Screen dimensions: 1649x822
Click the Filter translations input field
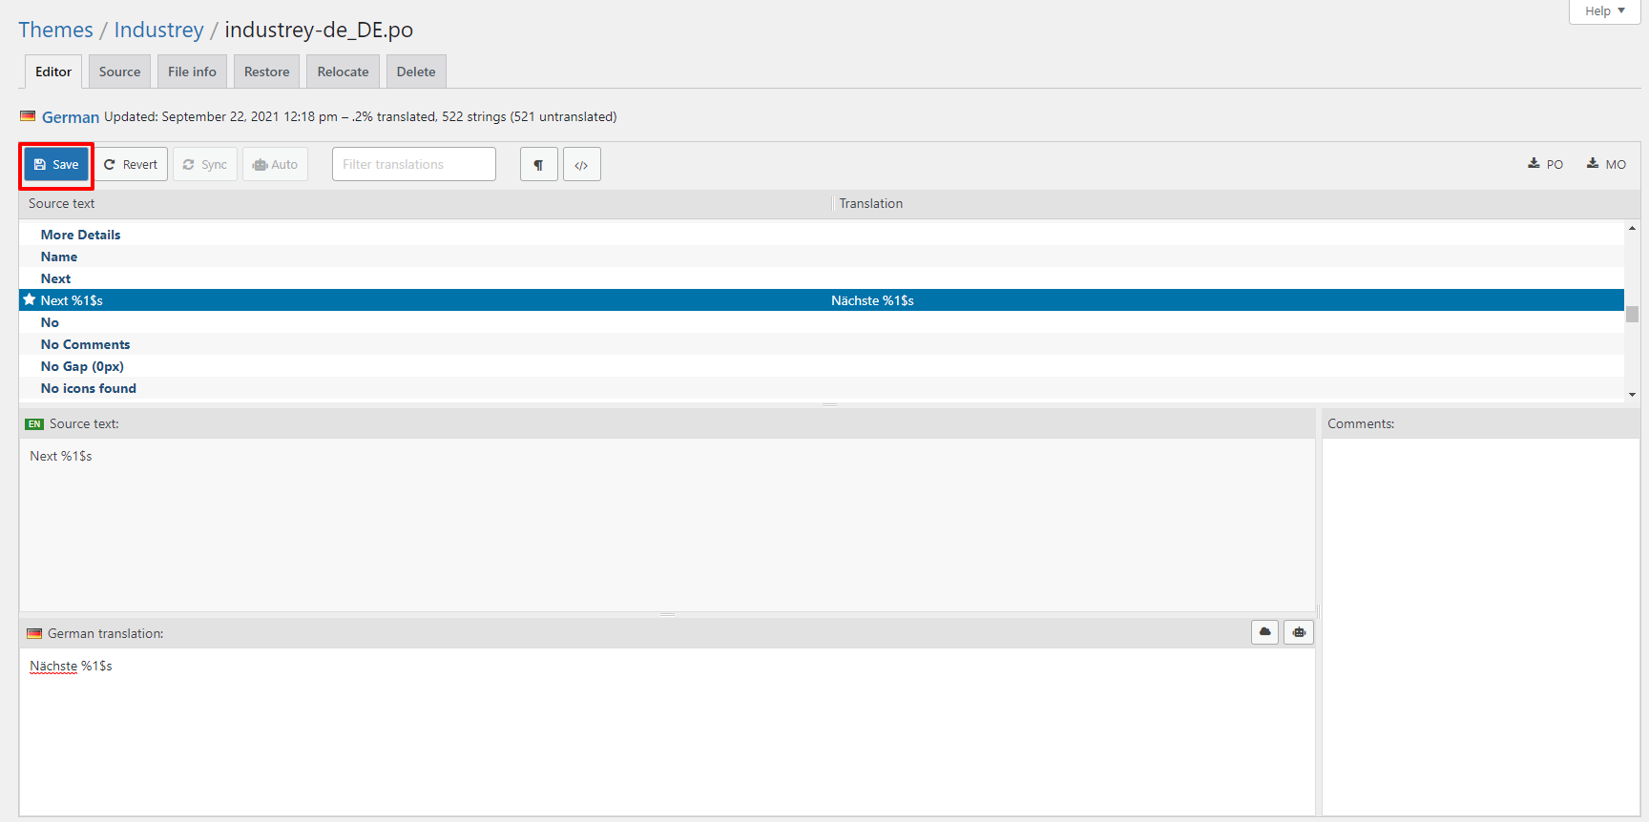pos(413,164)
